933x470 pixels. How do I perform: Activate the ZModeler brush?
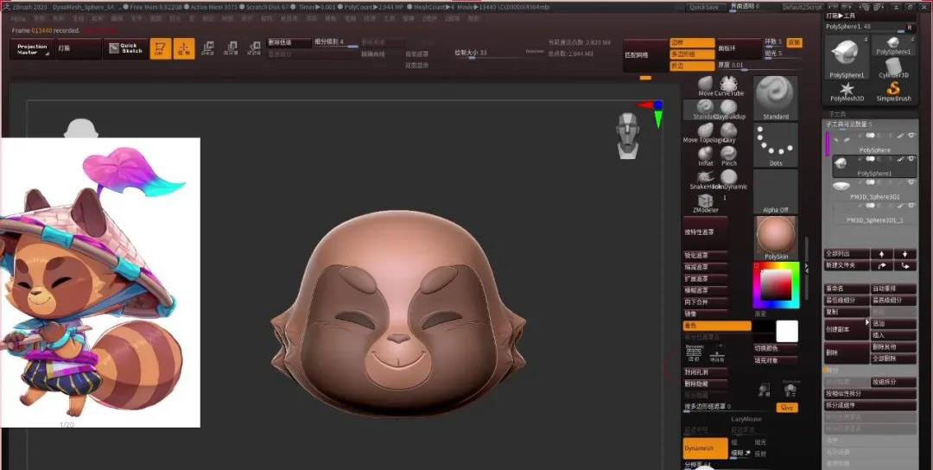point(706,202)
